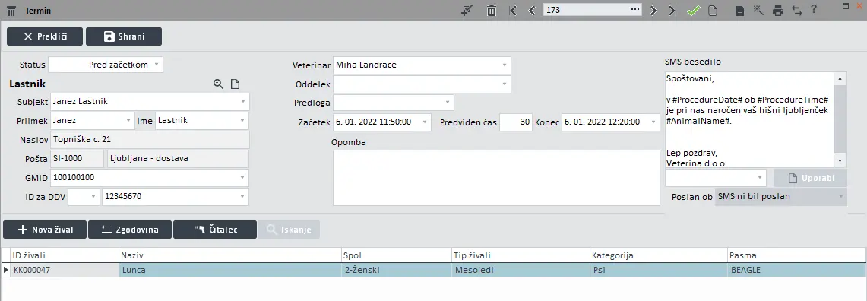Click the Spol column header
Viewport: 867px width, 301px height.
pyautogui.click(x=397, y=255)
